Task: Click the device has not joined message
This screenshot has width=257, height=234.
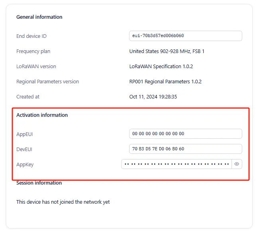Action: 63,202
